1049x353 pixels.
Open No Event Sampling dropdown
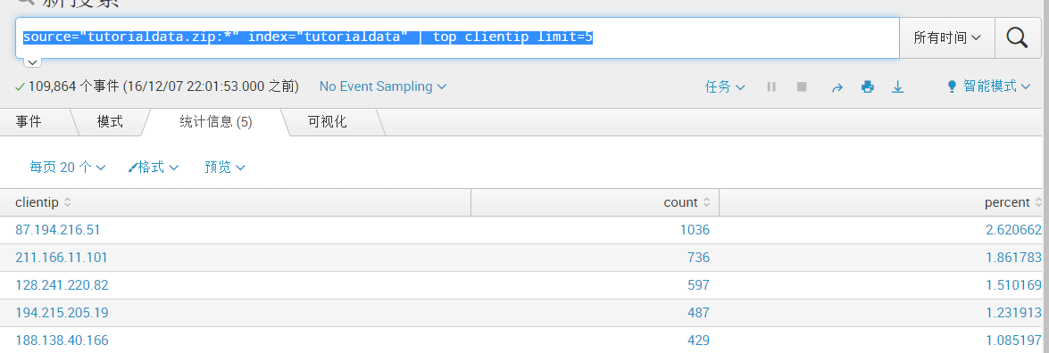383,86
